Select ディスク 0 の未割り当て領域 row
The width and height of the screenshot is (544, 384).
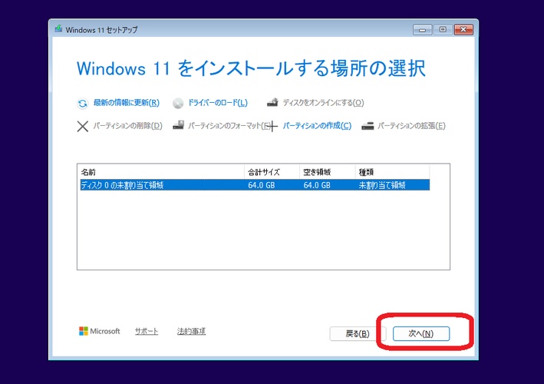[x=255, y=185]
